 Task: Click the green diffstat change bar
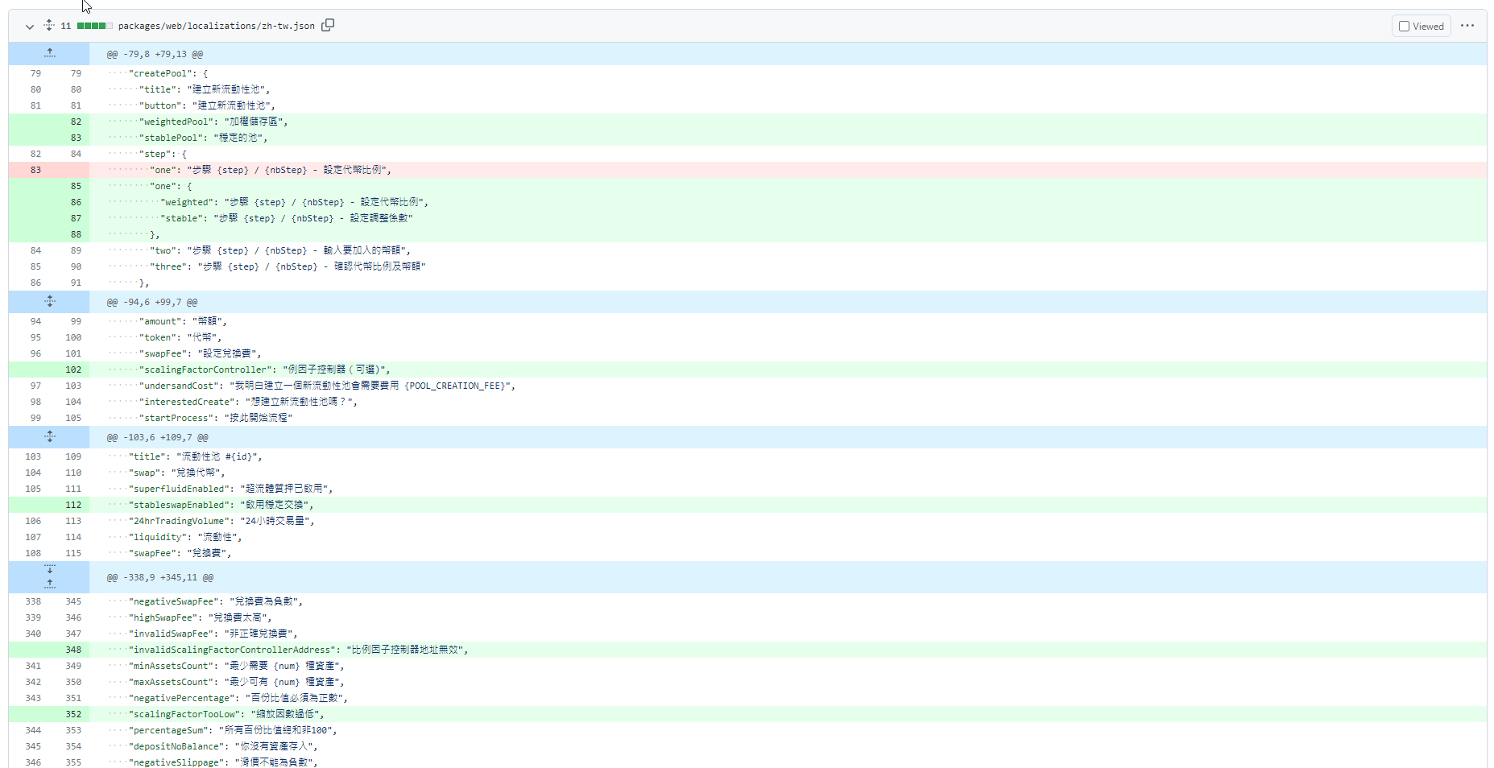tap(94, 27)
